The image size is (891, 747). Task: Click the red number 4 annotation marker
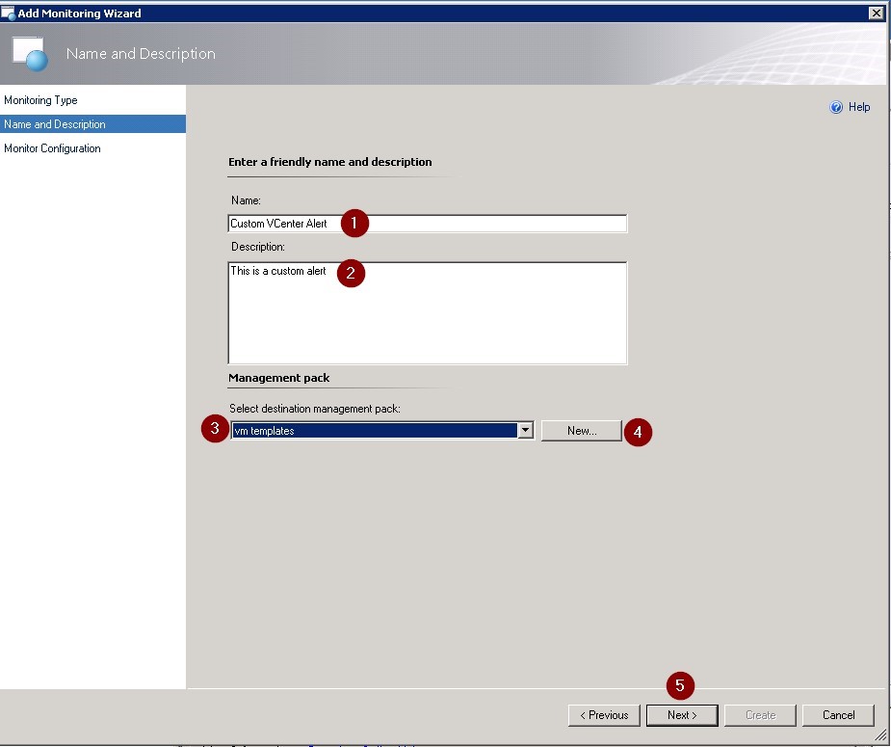click(x=638, y=433)
